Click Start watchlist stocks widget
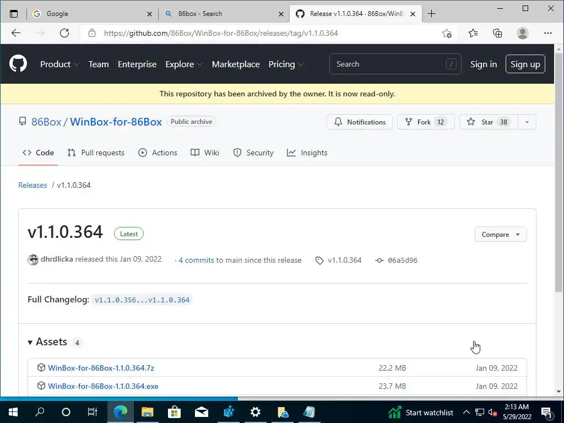Viewport: 564px width, 423px height. tap(420, 412)
